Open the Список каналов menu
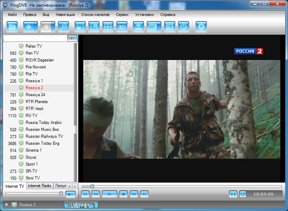 [x=96, y=14]
